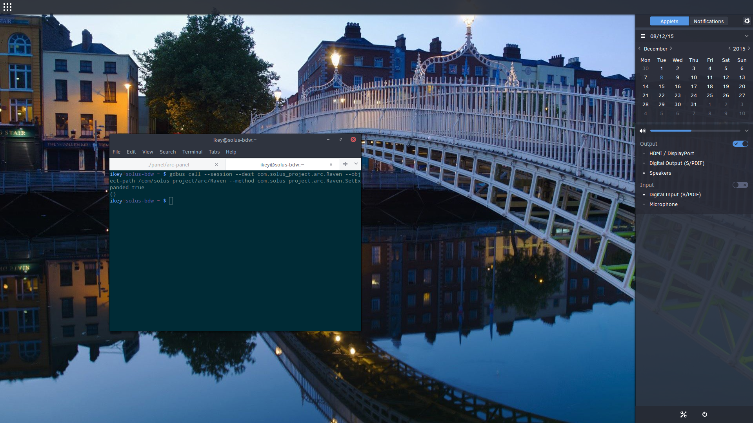The image size is (753, 423).
Task: Switch to ./panel/arc-panel tab
Action: point(168,164)
